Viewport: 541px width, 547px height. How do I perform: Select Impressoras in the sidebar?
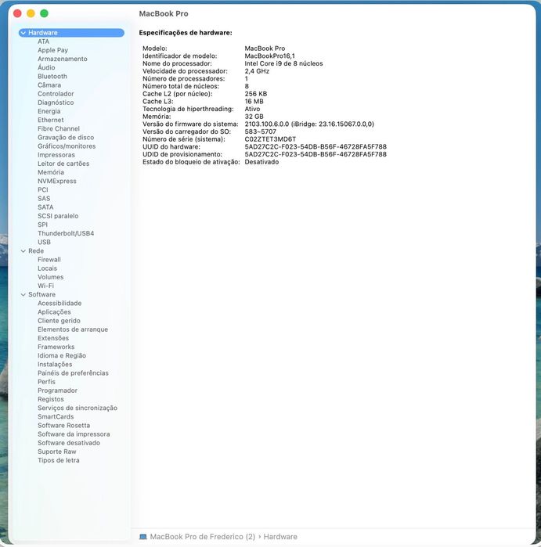pos(56,155)
